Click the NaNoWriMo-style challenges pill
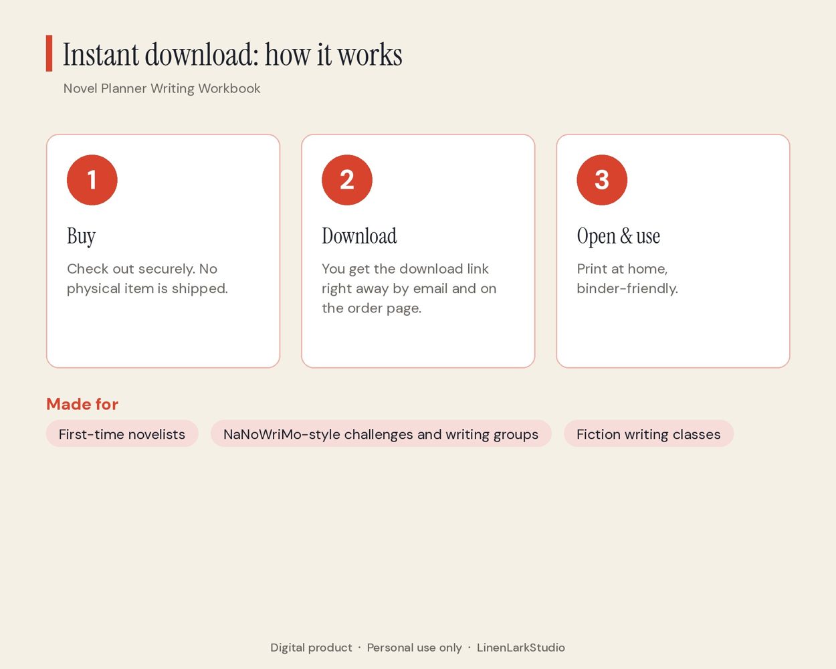The image size is (836, 669). [x=381, y=434]
